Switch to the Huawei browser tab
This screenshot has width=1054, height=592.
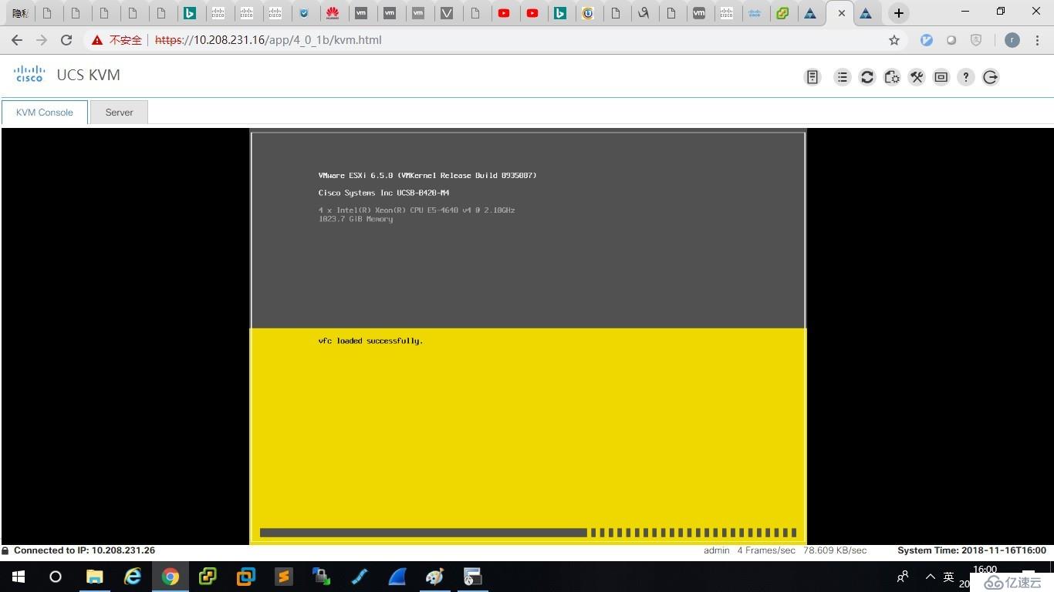tap(333, 13)
